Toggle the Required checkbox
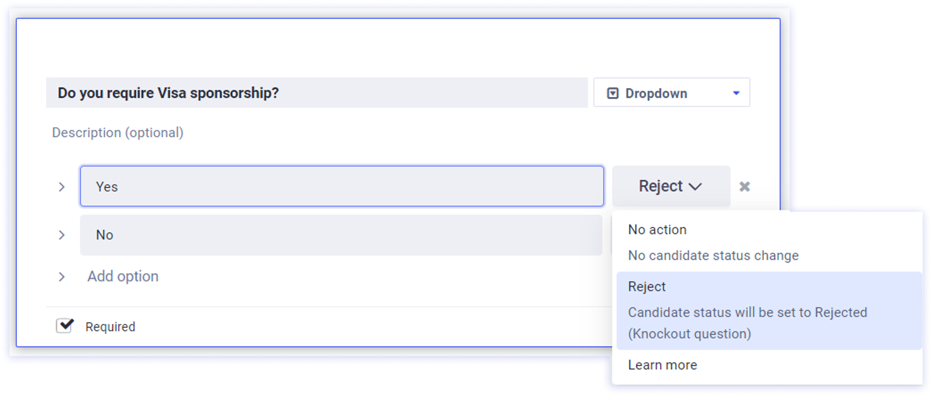932x396 pixels. coord(64,325)
